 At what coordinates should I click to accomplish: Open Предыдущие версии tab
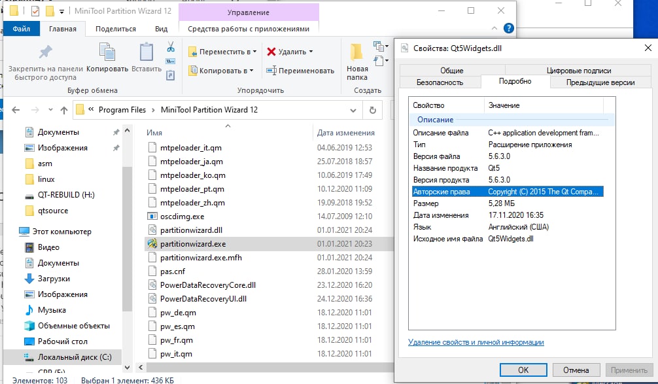(x=600, y=82)
